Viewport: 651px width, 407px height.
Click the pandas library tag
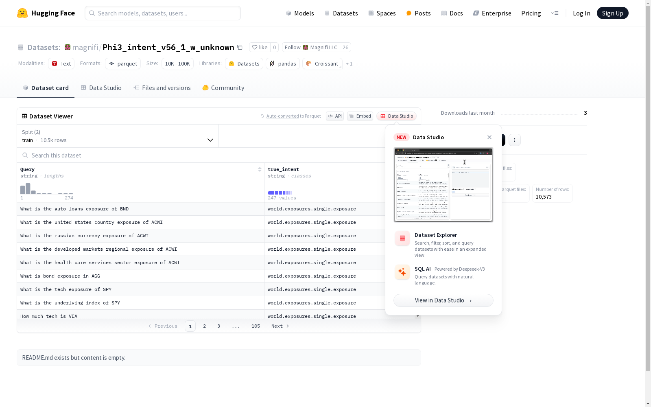point(283,64)
